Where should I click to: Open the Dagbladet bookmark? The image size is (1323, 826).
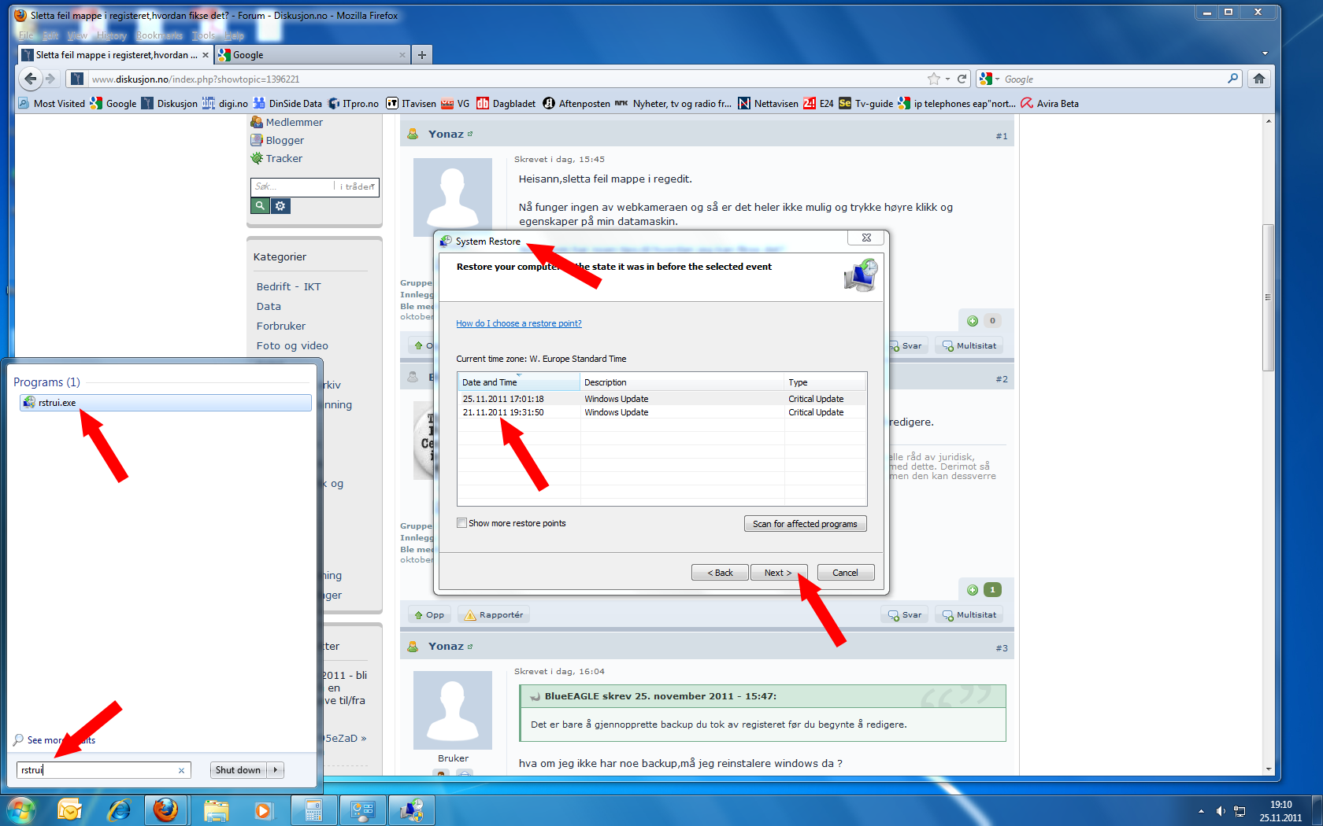point(506,103)
